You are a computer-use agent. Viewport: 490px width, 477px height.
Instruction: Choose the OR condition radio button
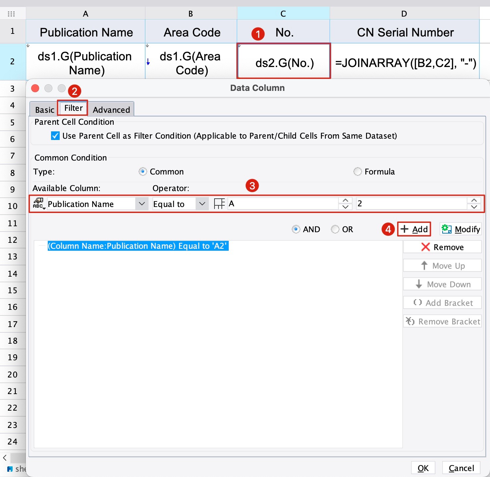point(335,229)
